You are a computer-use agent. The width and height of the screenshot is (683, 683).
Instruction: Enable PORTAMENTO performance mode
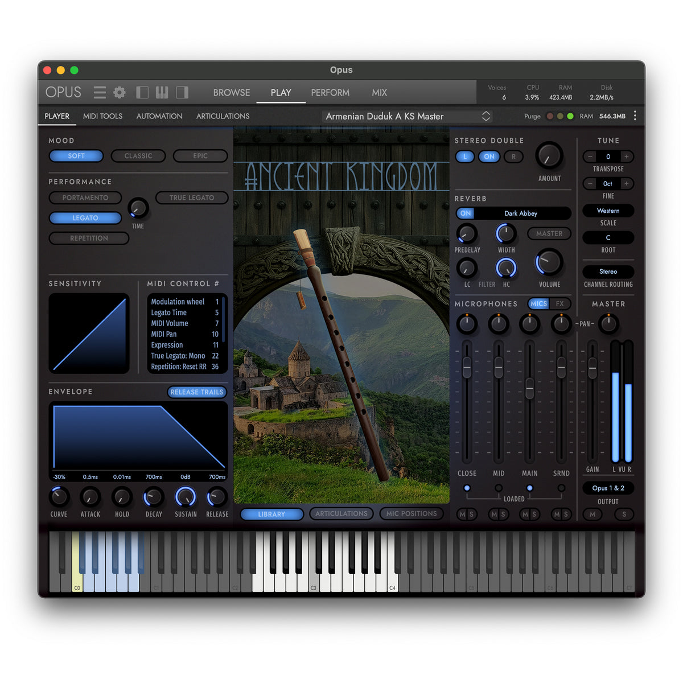tap(85, 198)
